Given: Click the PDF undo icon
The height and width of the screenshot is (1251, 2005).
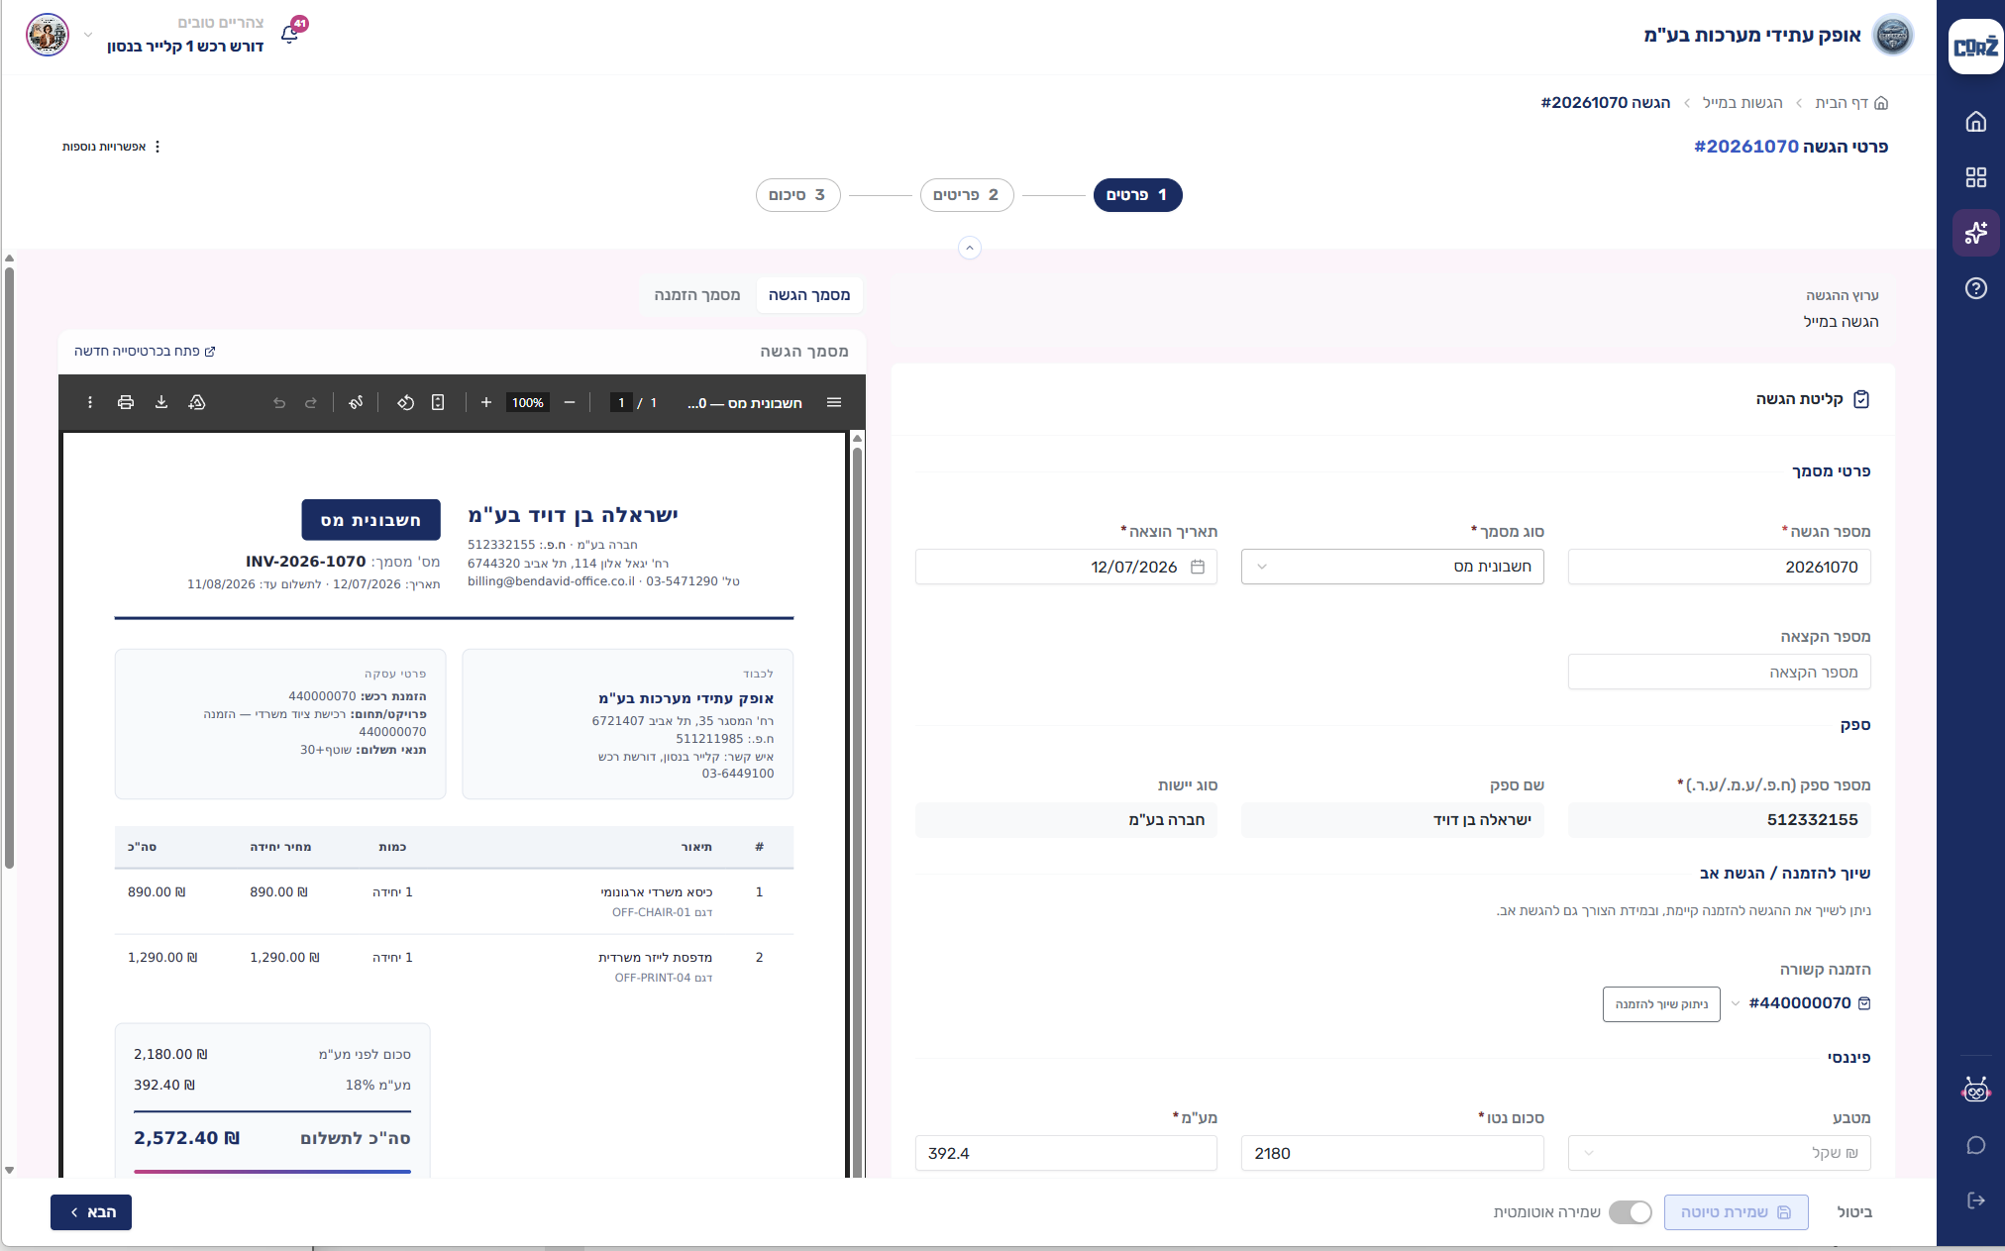Looking at the screenshot, I should (x=279, y=403).
